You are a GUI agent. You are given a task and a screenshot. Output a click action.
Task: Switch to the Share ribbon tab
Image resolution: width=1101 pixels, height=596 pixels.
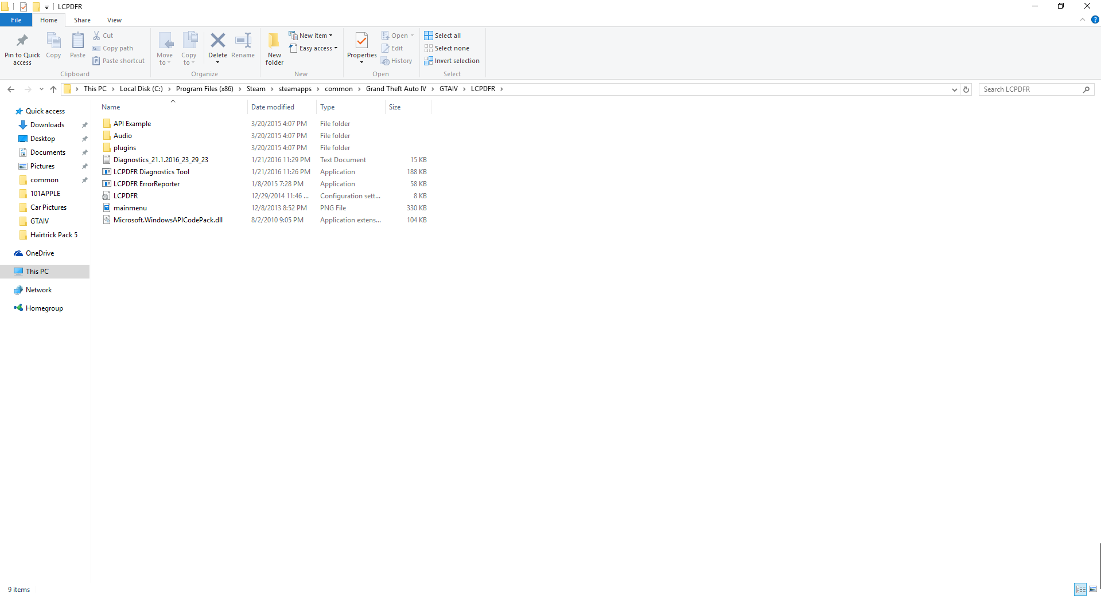(82, 20)
